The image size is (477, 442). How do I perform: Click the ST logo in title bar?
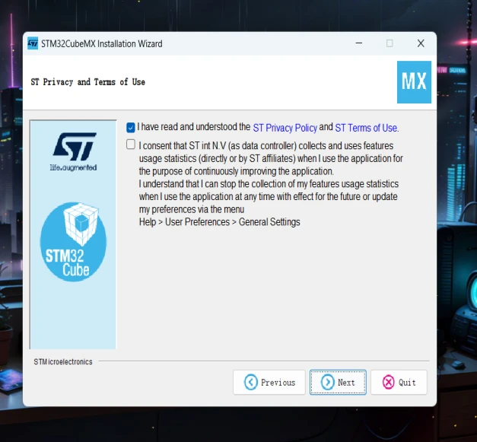(33, 43)
